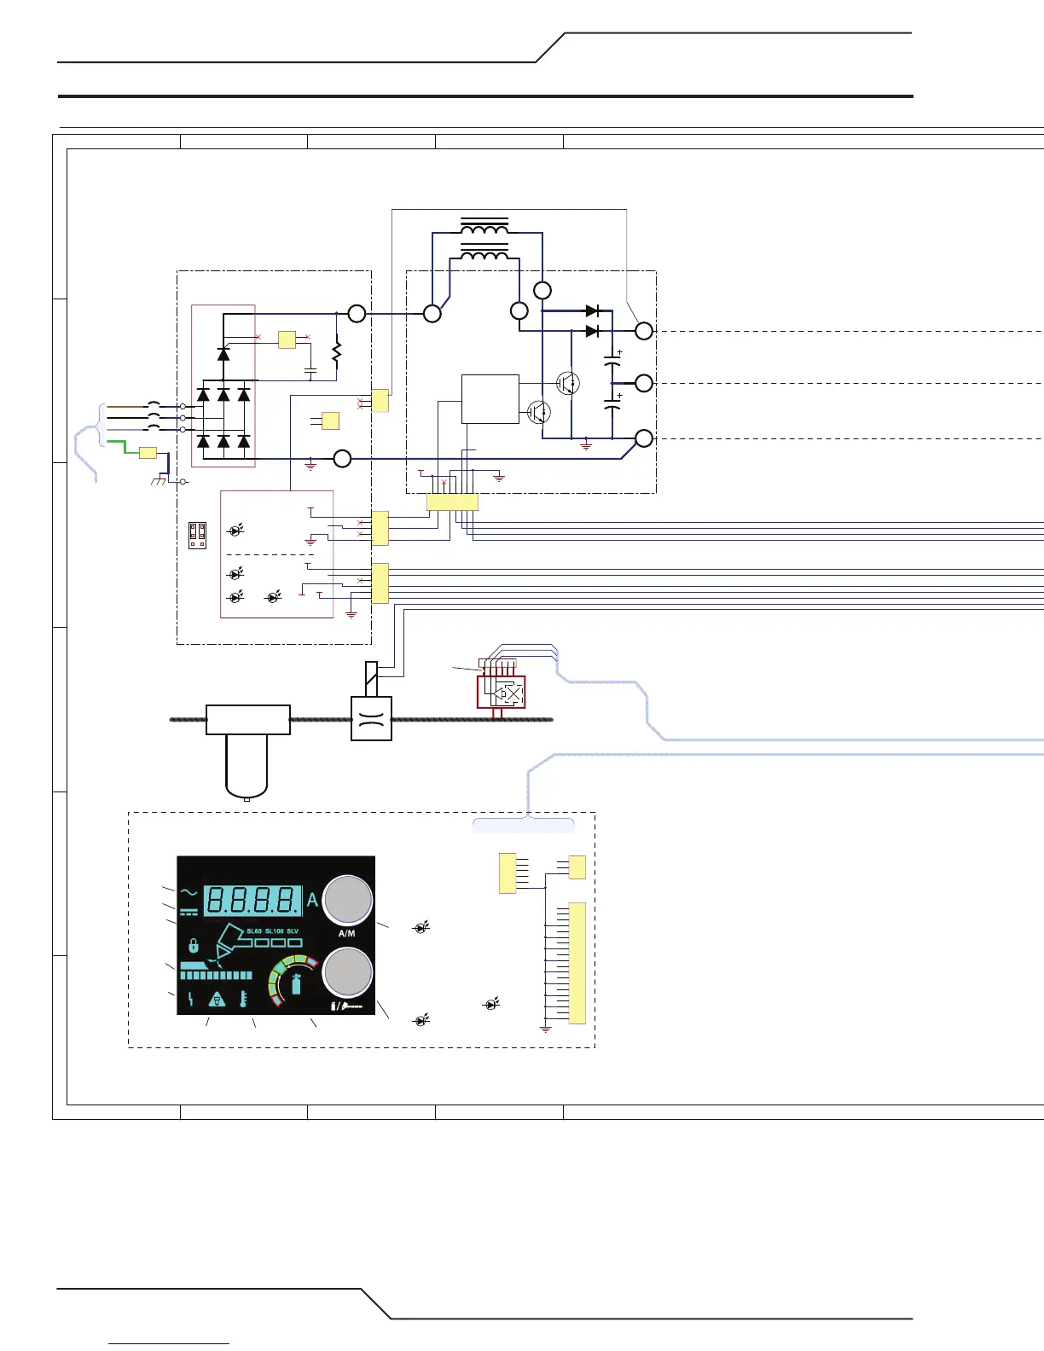Click the ground symbol below the long connector

[546, 1029]
